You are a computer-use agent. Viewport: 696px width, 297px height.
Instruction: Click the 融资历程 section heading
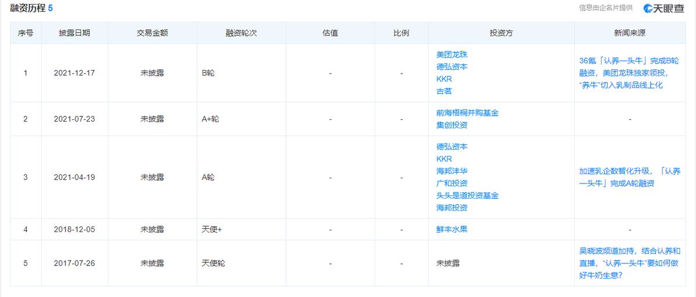[x=31, y=8]
